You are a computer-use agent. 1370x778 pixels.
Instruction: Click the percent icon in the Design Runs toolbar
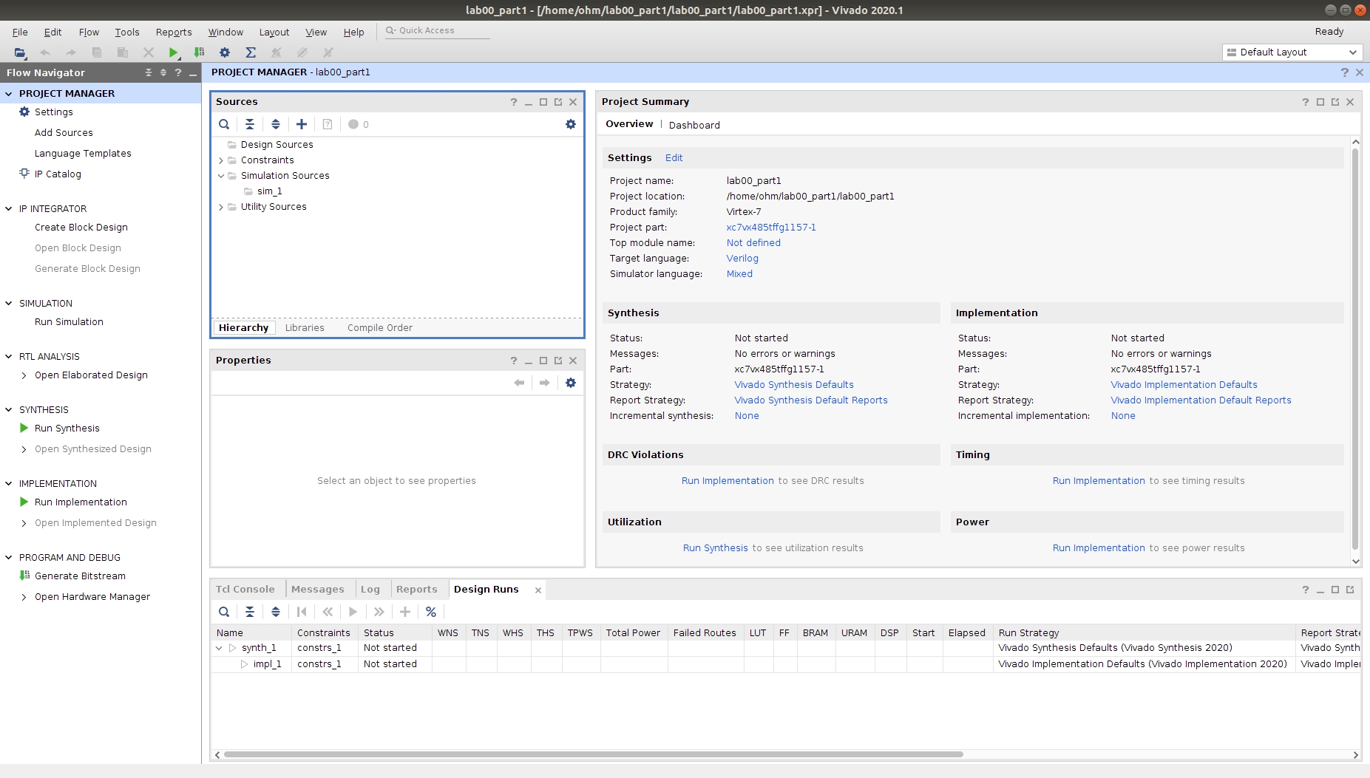click(x=431, y=612)
